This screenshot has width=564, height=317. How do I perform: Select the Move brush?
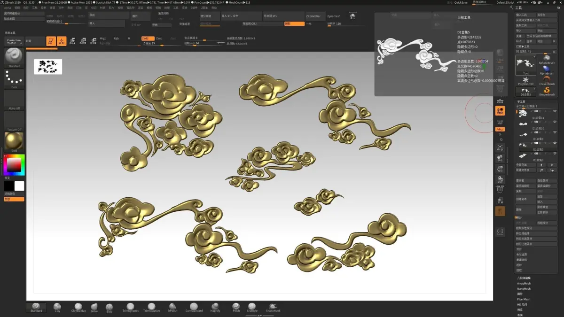point(94,308)
